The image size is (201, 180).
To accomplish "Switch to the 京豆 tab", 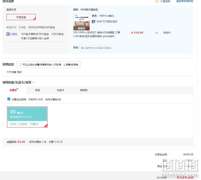I will click(37, 90).
